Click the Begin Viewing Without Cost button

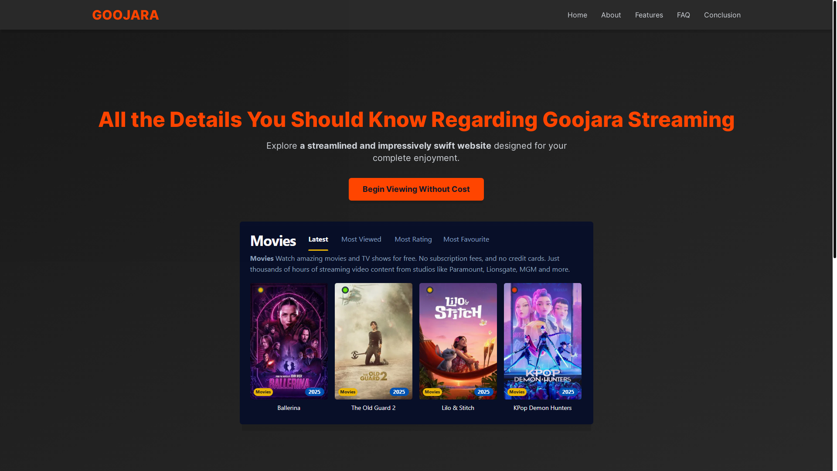pos(416,189)
